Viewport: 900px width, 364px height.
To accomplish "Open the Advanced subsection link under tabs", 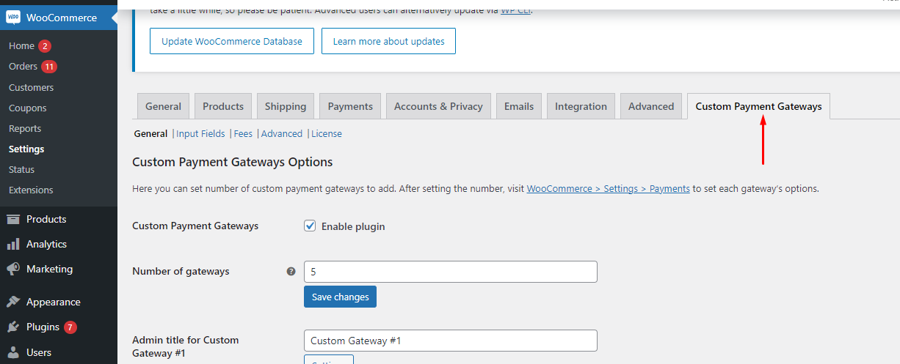I will pyautogui.click(x=282, y=134).
